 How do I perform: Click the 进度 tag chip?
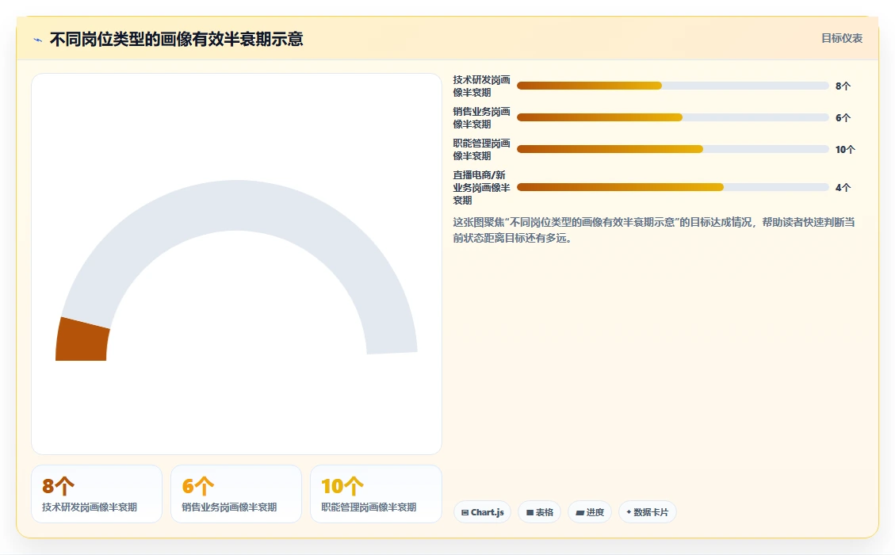590,512
